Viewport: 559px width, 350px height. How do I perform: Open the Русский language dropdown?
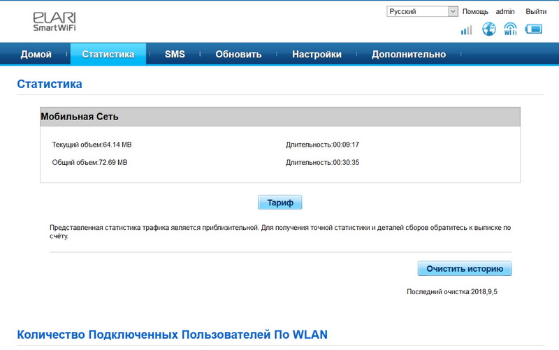(x=422, y=12)
